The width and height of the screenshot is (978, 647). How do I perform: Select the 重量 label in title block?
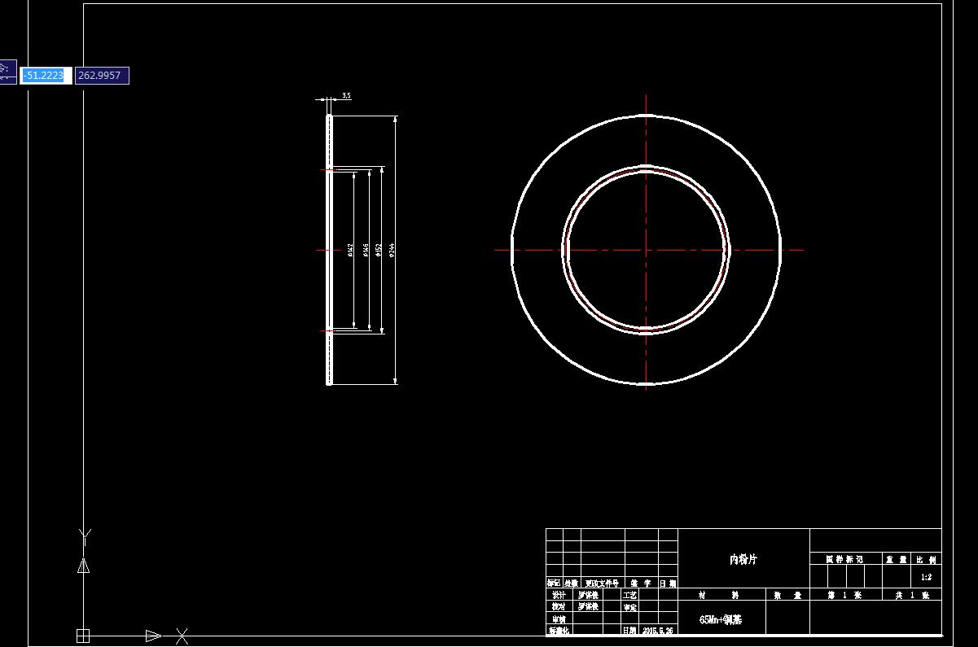[x=897, y=560]
